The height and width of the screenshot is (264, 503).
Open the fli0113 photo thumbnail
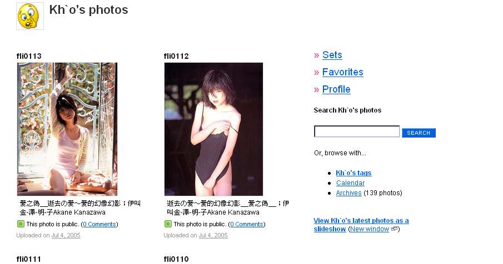click(x=67, y=129)
